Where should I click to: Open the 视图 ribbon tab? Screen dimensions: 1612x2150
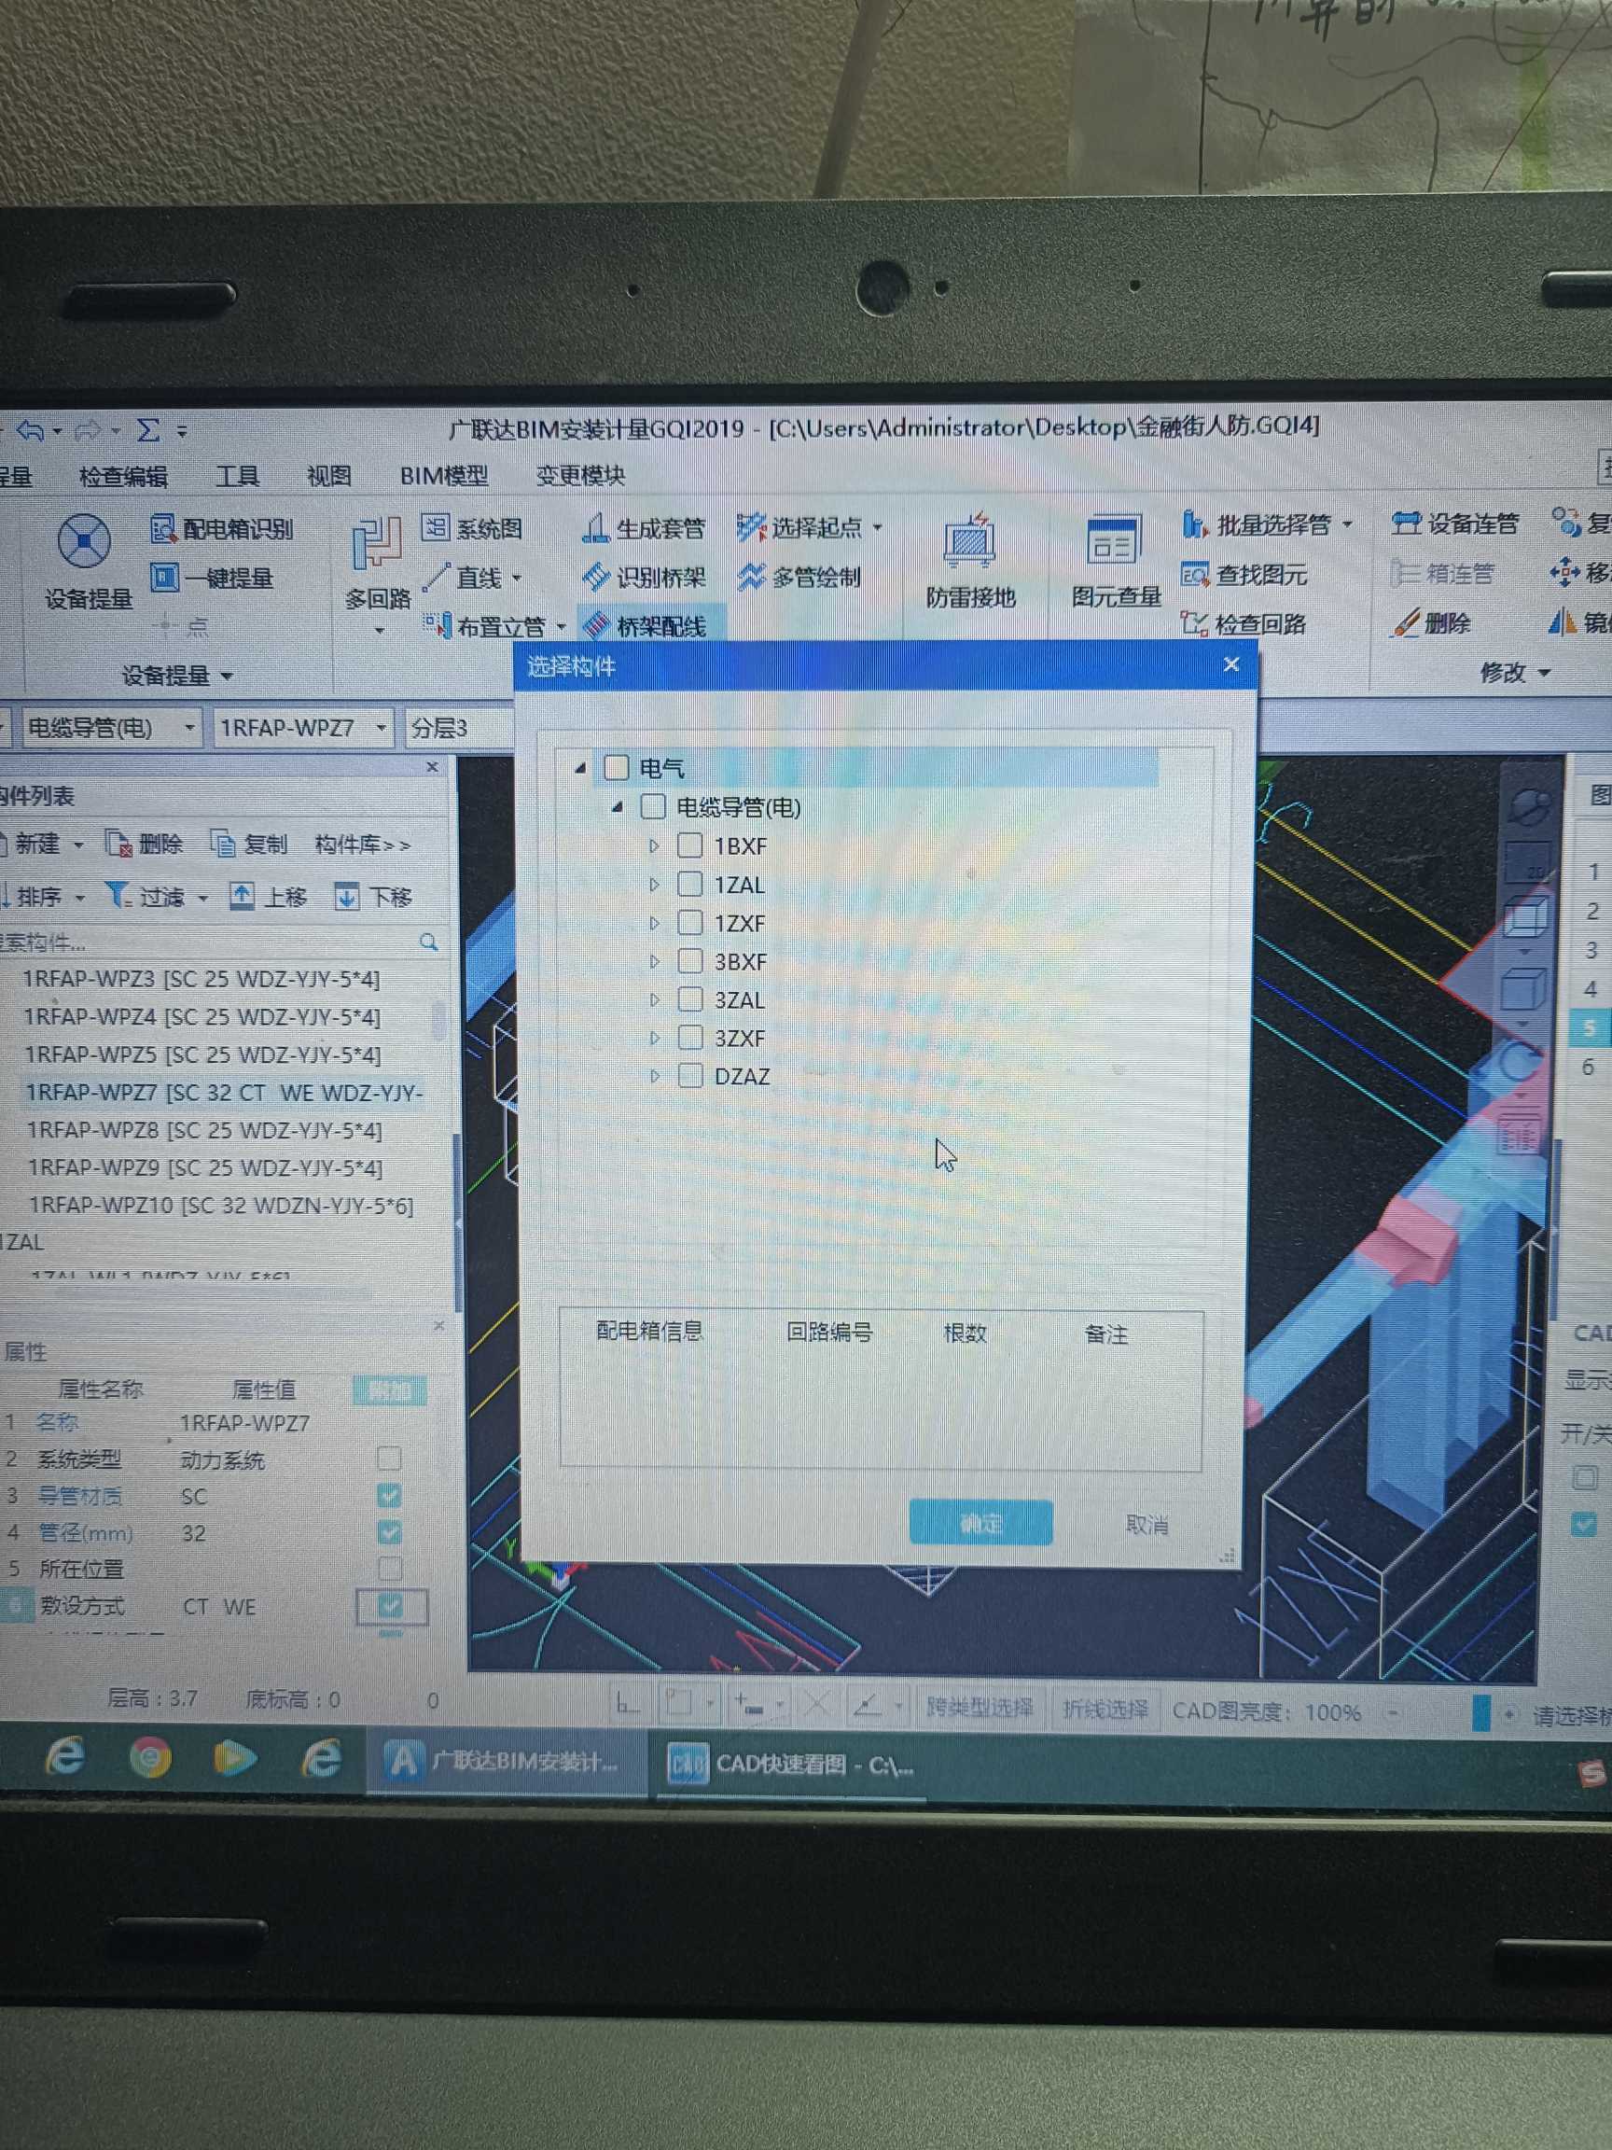tap(329, 476)
